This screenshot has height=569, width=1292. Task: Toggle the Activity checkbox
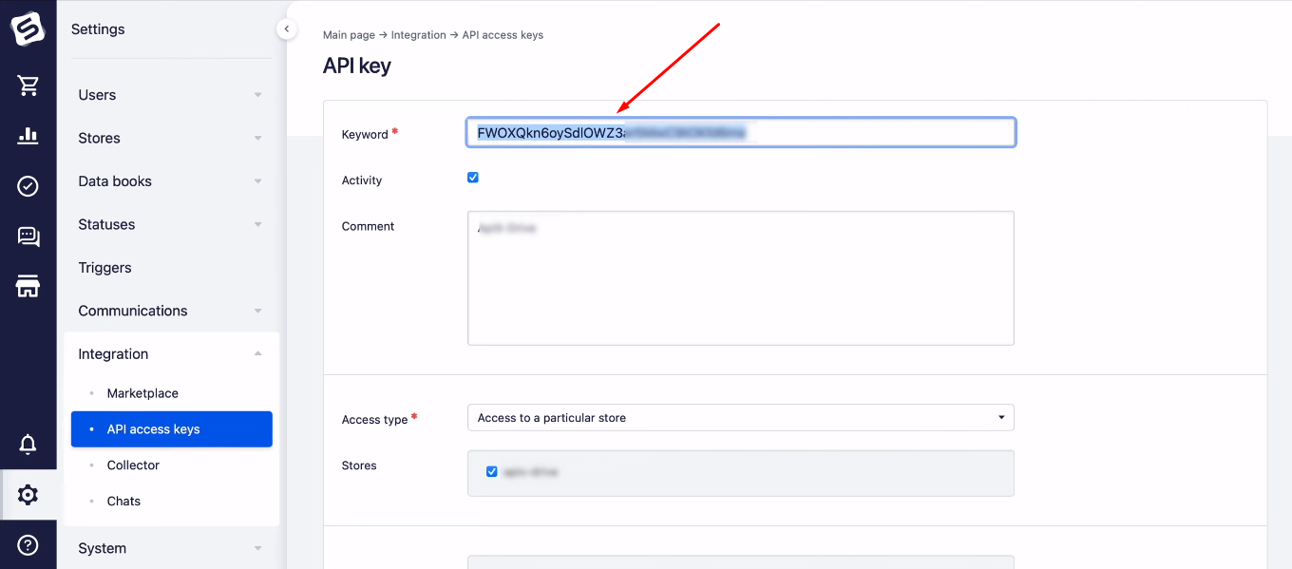click(473, 178)
